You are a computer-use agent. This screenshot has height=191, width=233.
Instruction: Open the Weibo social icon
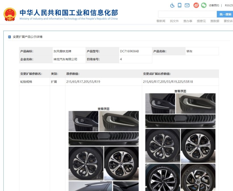196,5
